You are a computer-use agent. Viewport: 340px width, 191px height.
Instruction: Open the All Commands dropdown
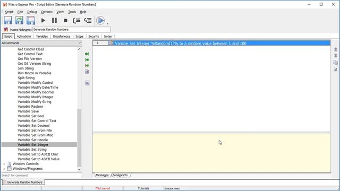tap(79, 43)
